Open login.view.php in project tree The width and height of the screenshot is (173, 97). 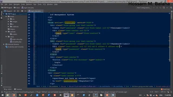[x=16, y=39]
